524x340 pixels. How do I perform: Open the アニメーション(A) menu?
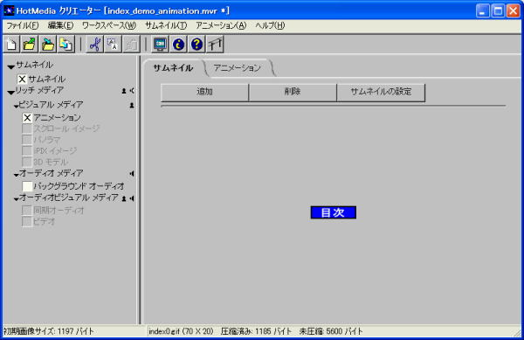pyautogui.click(x=221, y=25)
